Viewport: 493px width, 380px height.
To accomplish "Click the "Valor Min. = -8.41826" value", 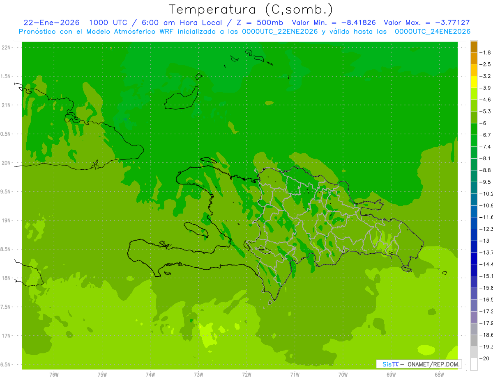I will 334,23.
